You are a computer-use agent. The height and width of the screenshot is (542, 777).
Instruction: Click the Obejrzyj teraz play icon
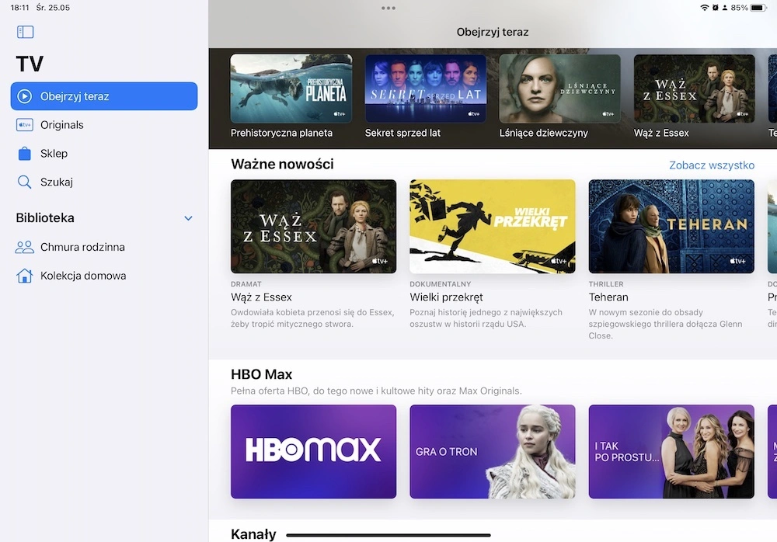click(24, 96)
